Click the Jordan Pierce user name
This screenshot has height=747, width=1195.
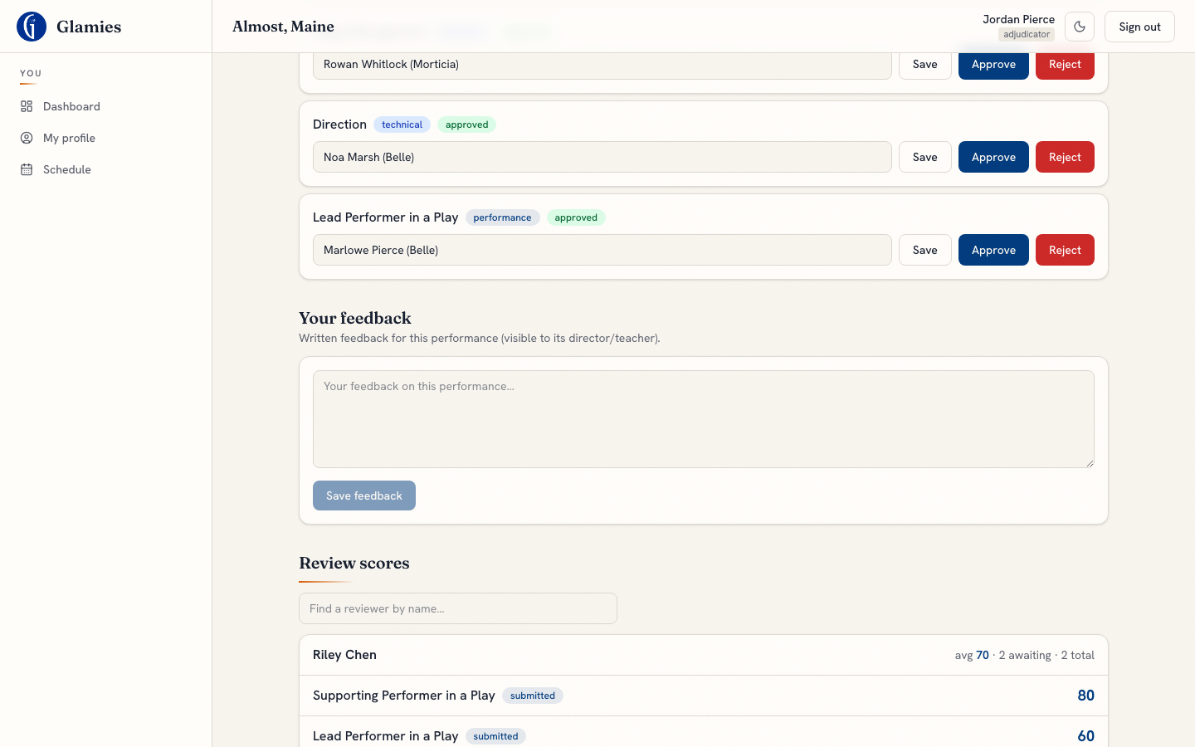[x=1018, y=19]
